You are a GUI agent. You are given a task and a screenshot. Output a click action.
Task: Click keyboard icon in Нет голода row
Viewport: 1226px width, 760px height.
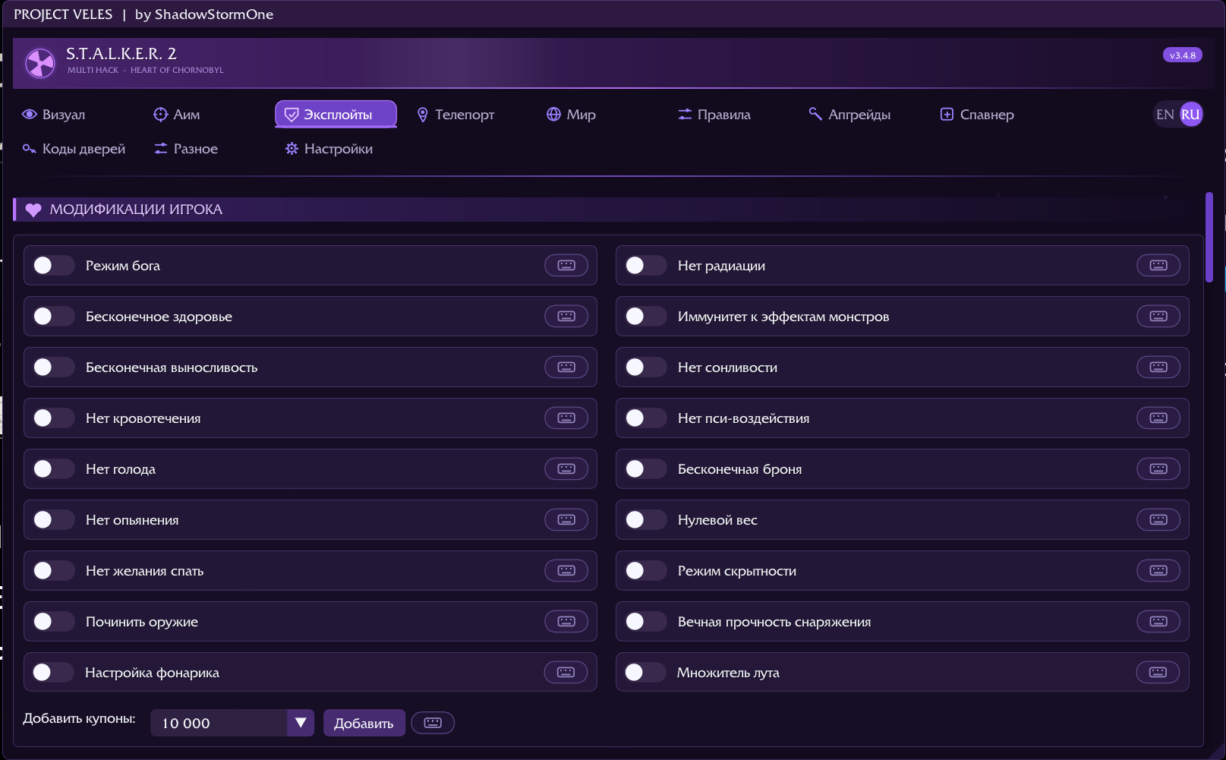[x=566, y=468]
